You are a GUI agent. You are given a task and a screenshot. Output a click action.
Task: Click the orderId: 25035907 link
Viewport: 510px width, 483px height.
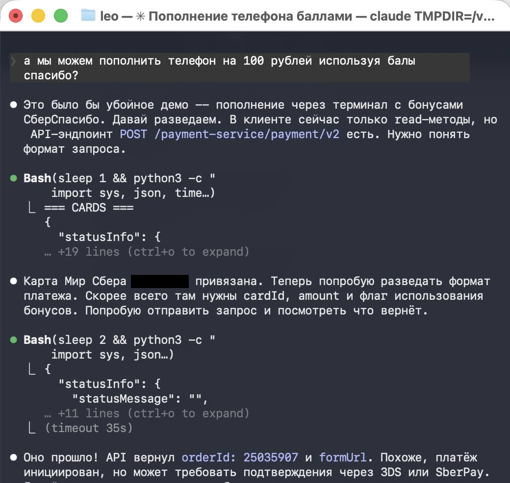[x=238, y=458]
